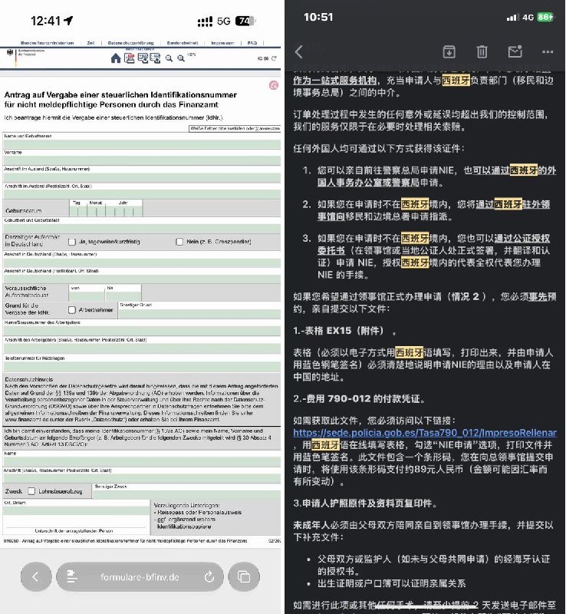Open the FAQ nav link

tap(252, 43)
